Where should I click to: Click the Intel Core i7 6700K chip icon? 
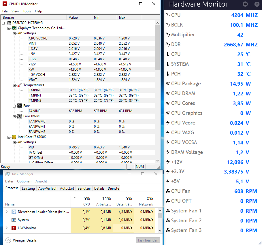[x=14, y=137]
